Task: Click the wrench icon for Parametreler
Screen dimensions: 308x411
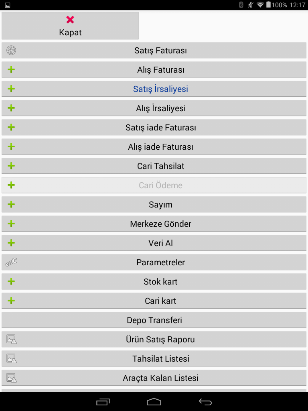Action: 11,262
